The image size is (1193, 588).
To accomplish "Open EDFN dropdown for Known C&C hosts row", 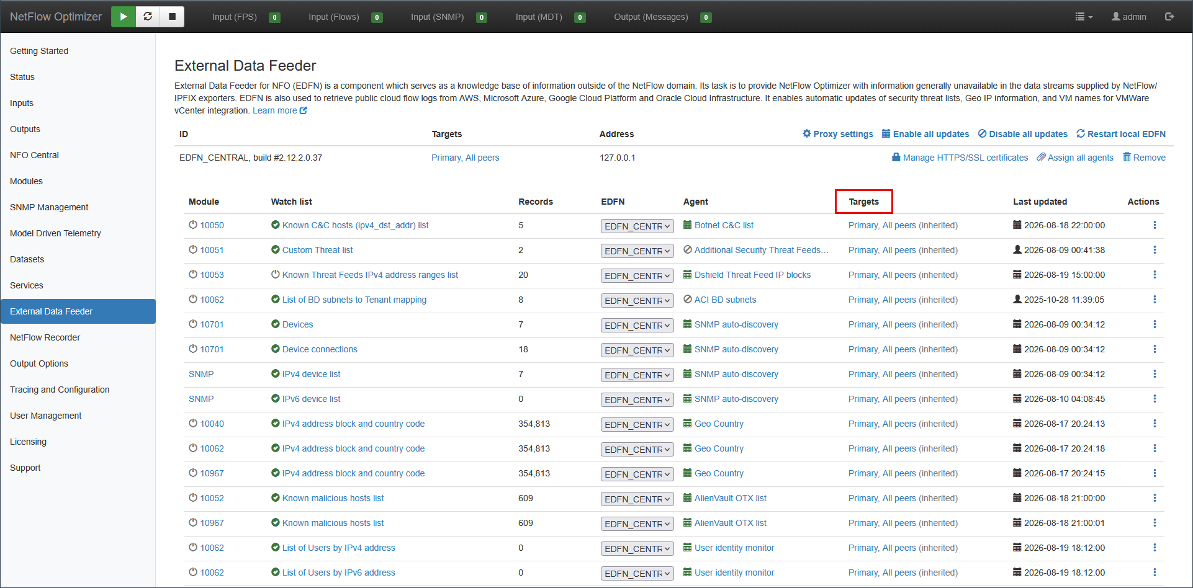I will click(637, 226).
